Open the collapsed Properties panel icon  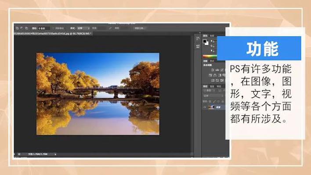tap(198, 46)
